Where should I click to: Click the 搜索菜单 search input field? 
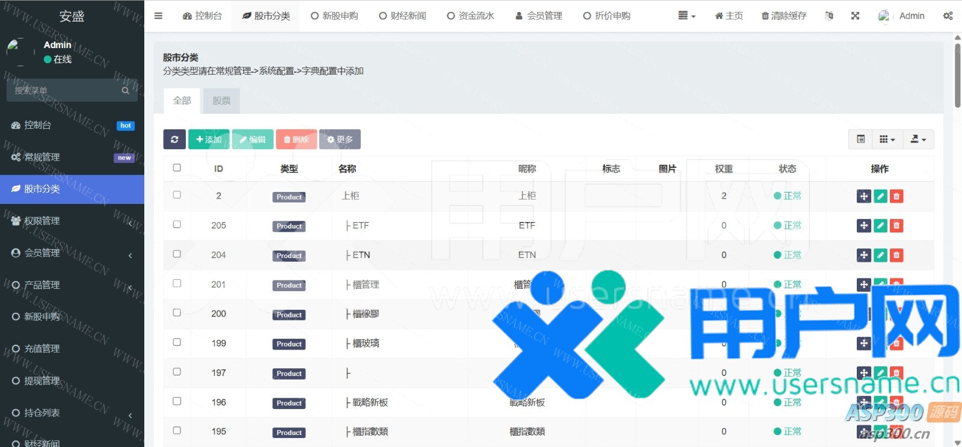point(63,91)
